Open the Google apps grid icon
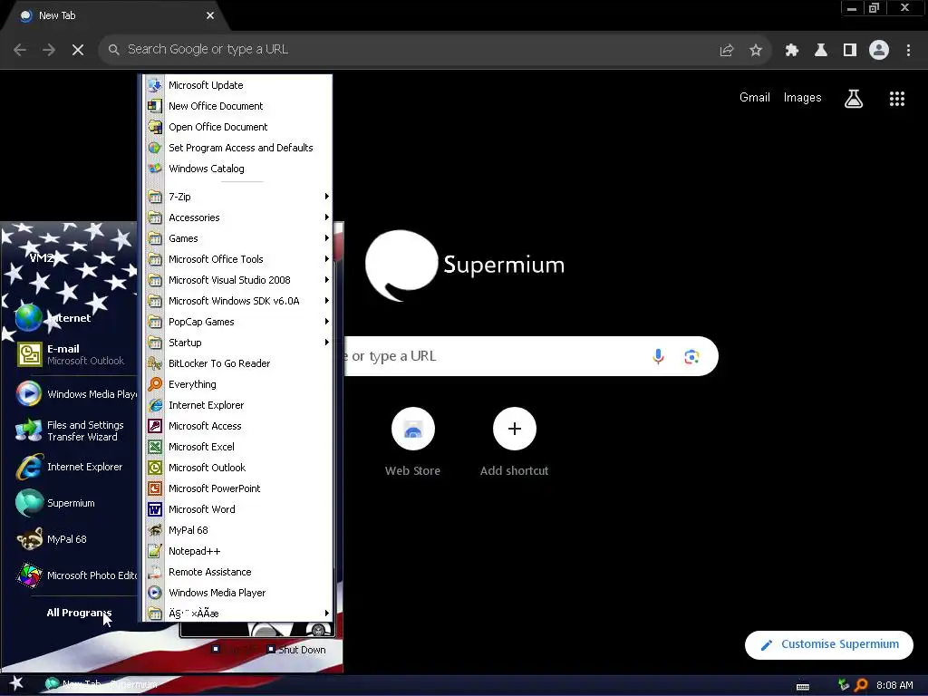Image resolution: width=928 pixels, height=696 pixels. coord(897,99)
